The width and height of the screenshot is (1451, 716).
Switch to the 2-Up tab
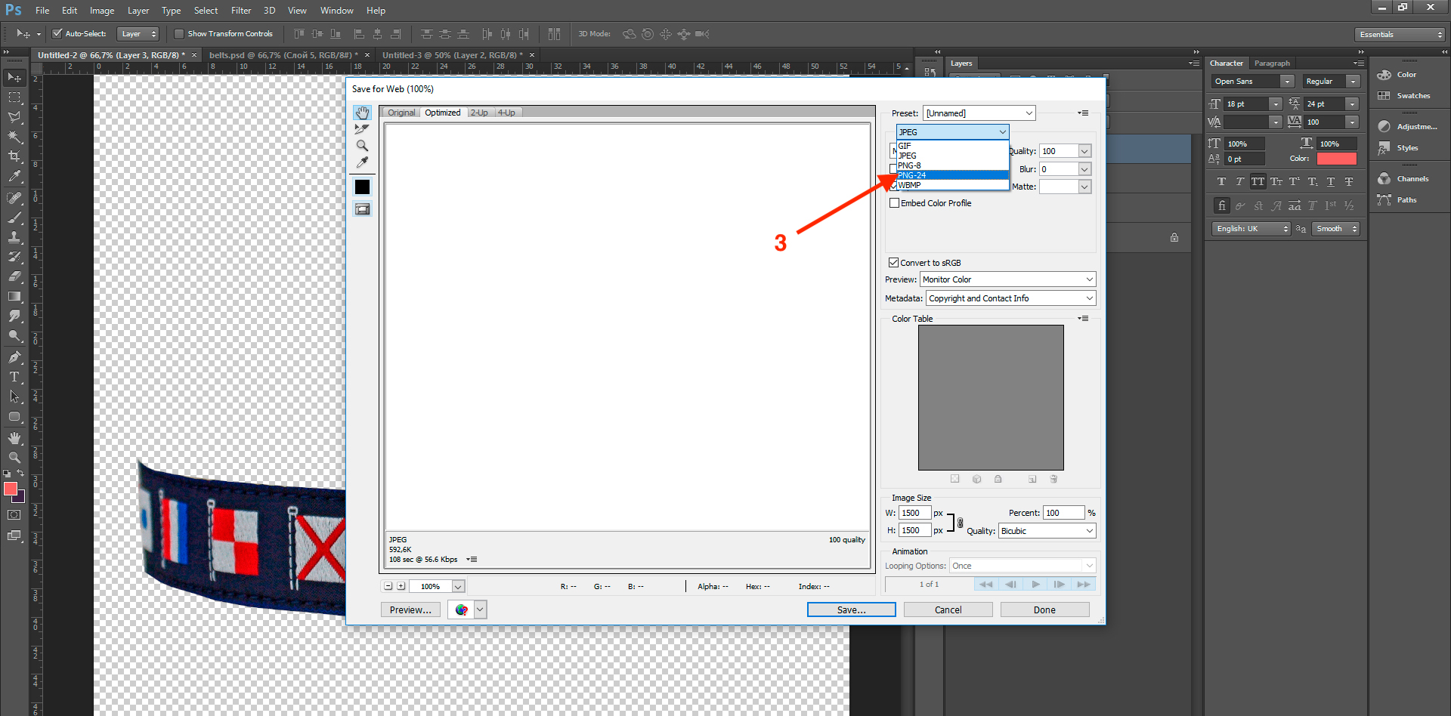coord(479,113)
